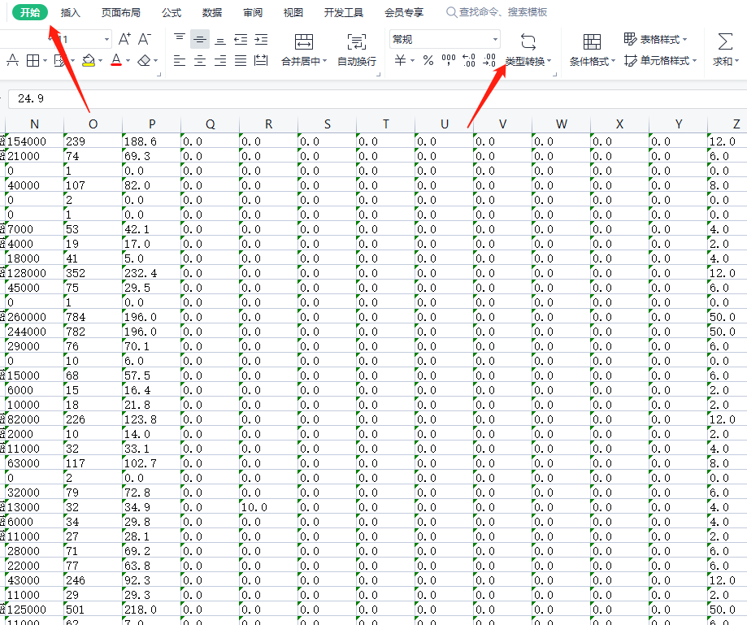The image size is (747, 625).
Task: Click the cell borders icon
Action: [33, 60]
